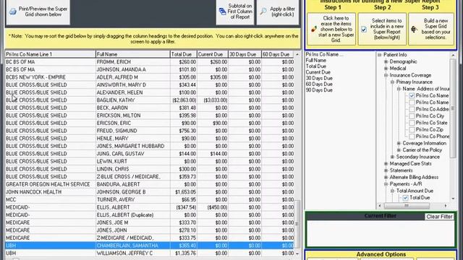Click the eraser icon in Step 1
The image size is (463, 260).
pos(314,29)
